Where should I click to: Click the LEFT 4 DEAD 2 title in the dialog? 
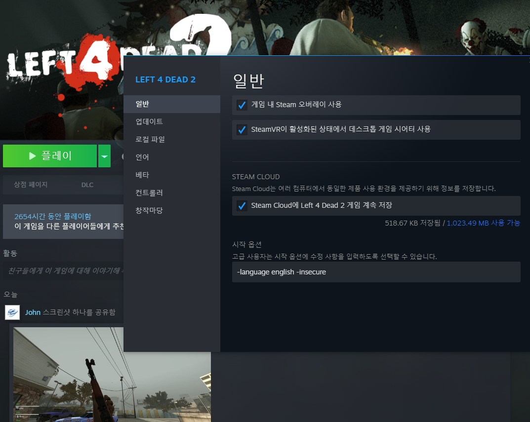(x=165, y=80)
